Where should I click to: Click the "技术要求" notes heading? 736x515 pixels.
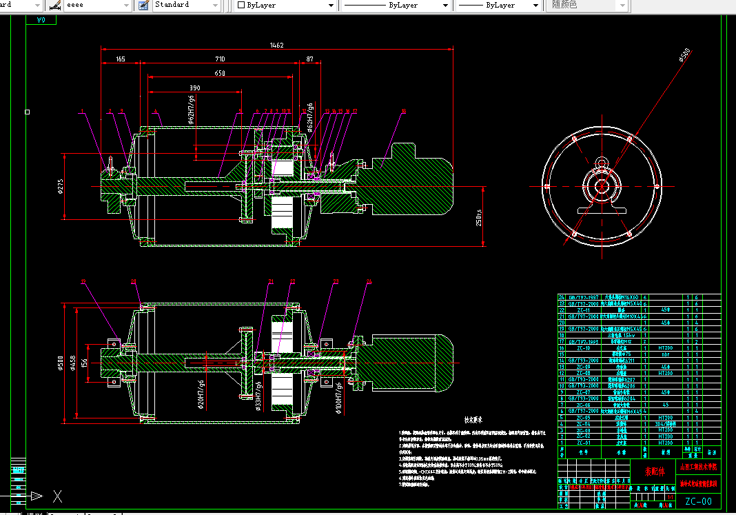pyautogui.click(x=472, y=419)
